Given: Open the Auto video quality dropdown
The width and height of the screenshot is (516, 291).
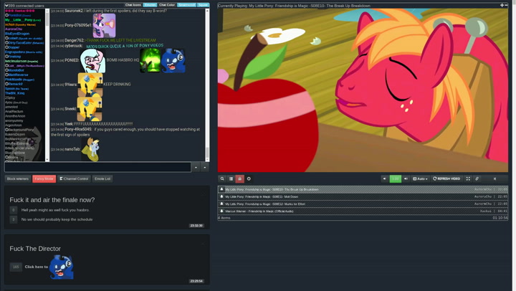Looking at the screenshot, I should (x=420, y=178).
